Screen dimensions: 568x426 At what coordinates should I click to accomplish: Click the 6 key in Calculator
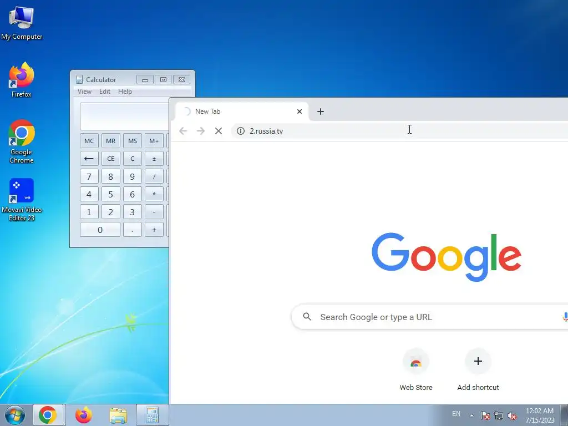point(133,194)
